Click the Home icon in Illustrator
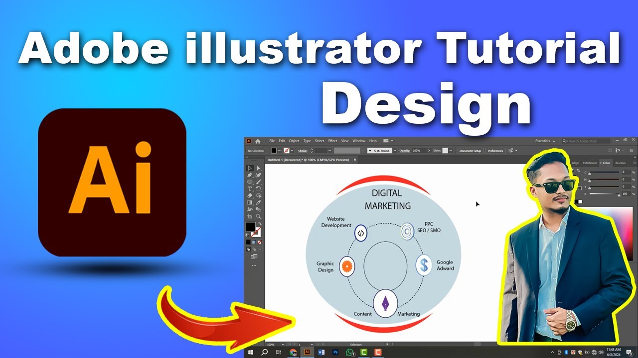 [258, 141]
